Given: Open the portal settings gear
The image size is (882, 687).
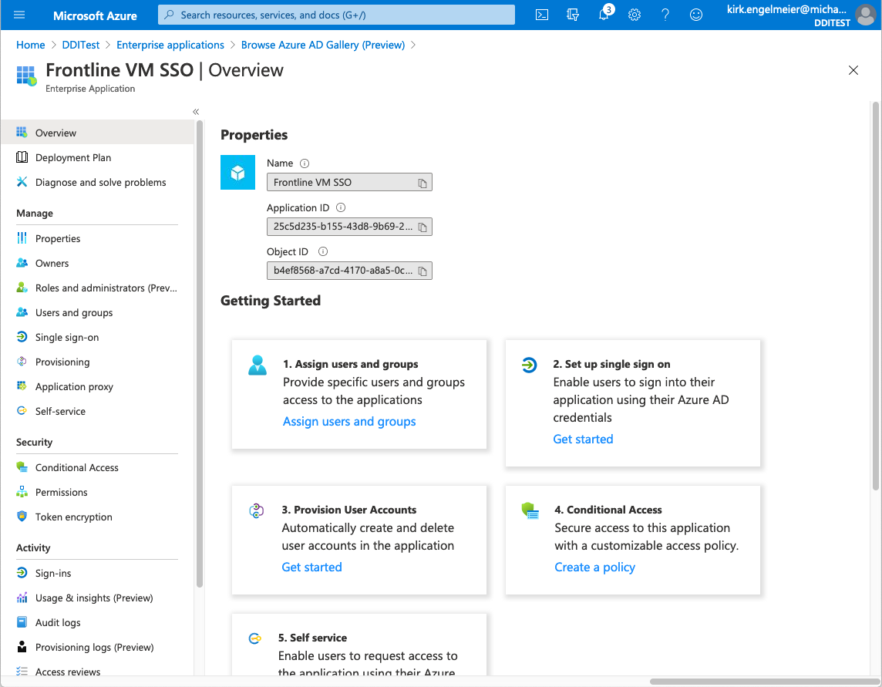Looking at the screenshot, I should pyautogui.click(x=634, y=15).
